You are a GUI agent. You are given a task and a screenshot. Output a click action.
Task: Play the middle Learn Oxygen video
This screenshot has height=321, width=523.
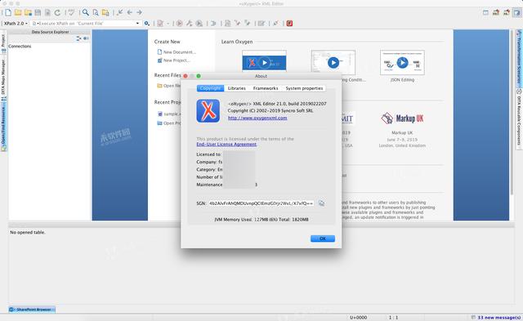click(x=333, y=63)
